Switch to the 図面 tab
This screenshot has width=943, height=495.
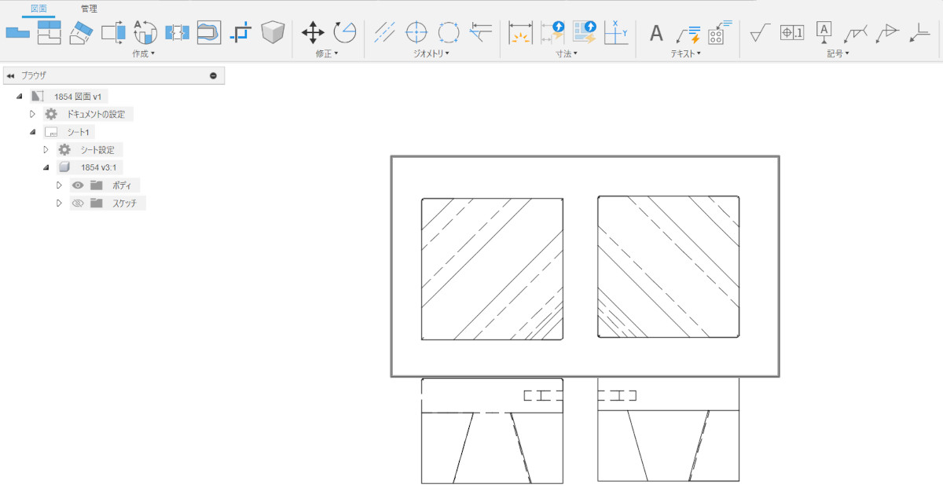coord(39,9)
